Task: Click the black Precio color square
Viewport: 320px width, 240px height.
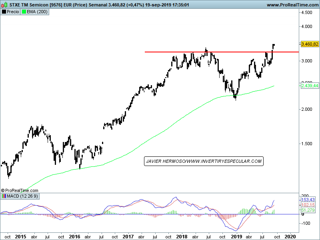Action: [x=4, y=12]
